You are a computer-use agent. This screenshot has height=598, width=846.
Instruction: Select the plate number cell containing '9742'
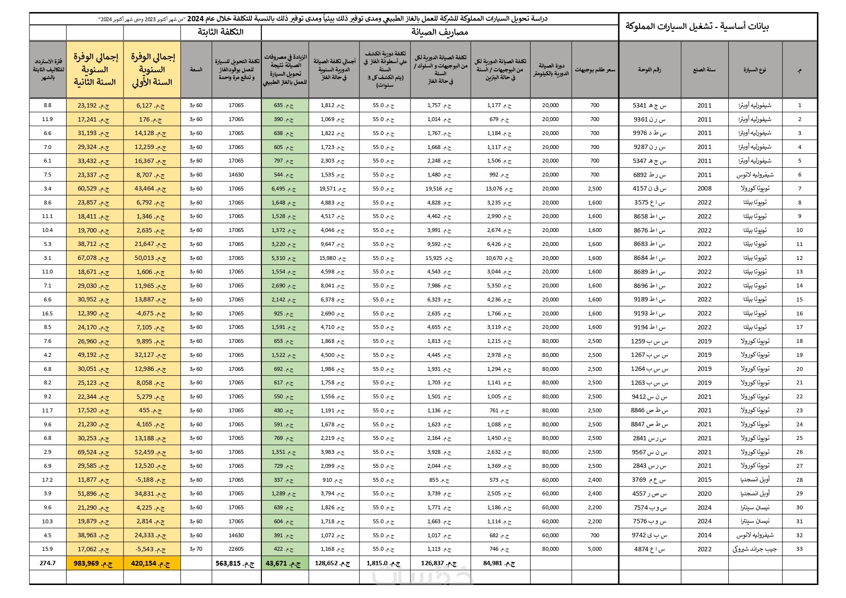pyautogui.click(x=649, y=535)
